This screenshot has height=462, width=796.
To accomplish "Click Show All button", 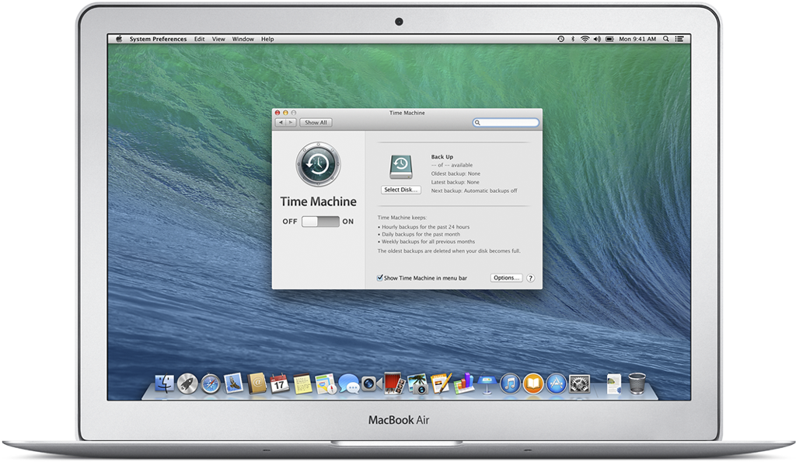I will [316, 122].
